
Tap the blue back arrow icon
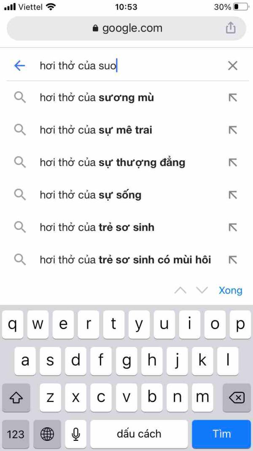click(19, 66)
